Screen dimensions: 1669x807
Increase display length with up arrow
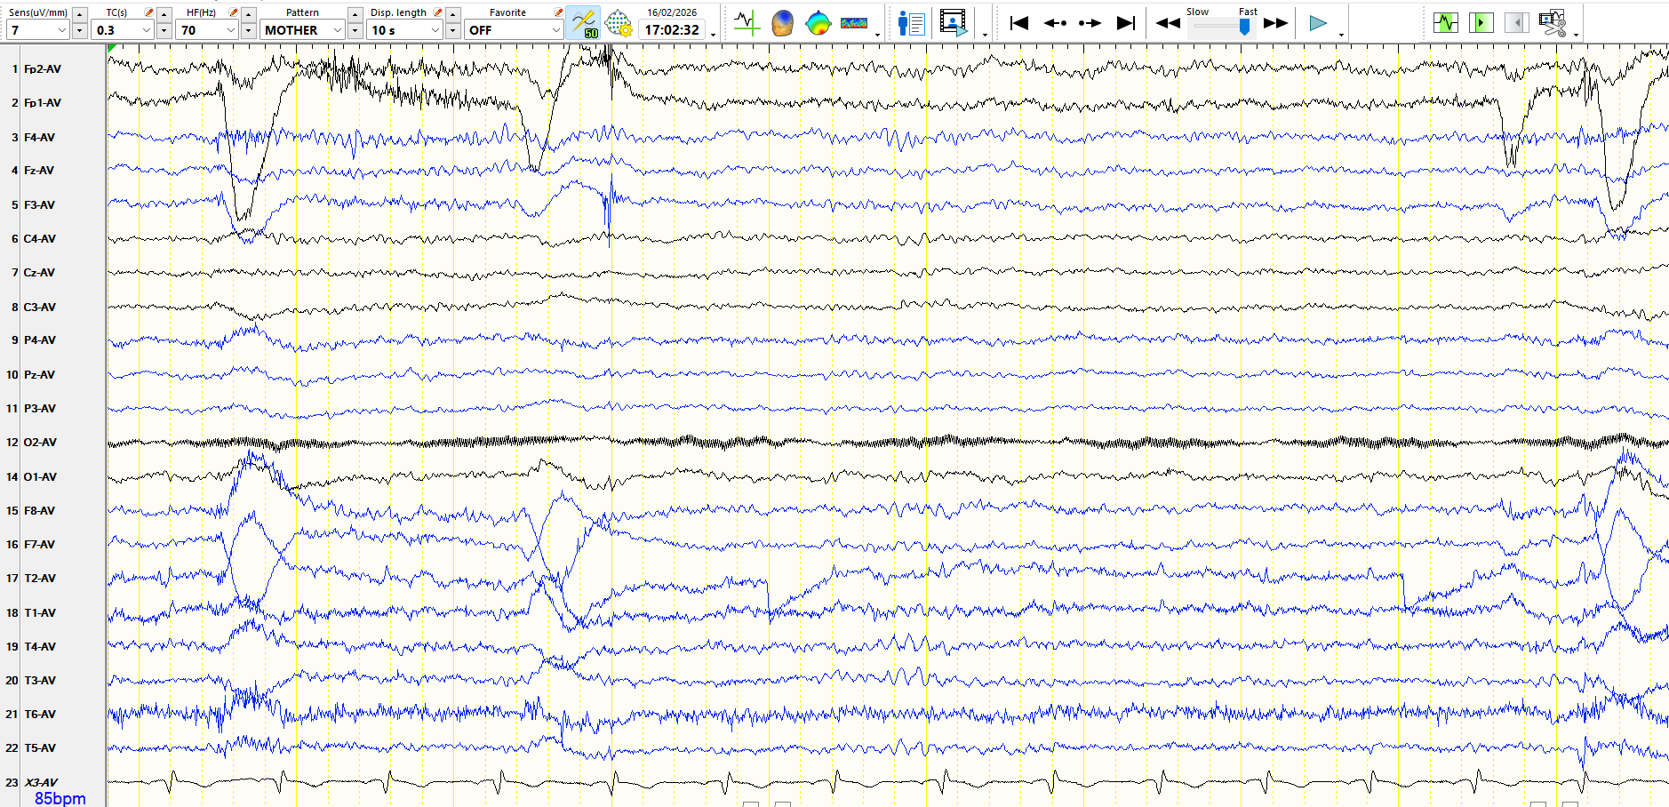click(452, 13)
